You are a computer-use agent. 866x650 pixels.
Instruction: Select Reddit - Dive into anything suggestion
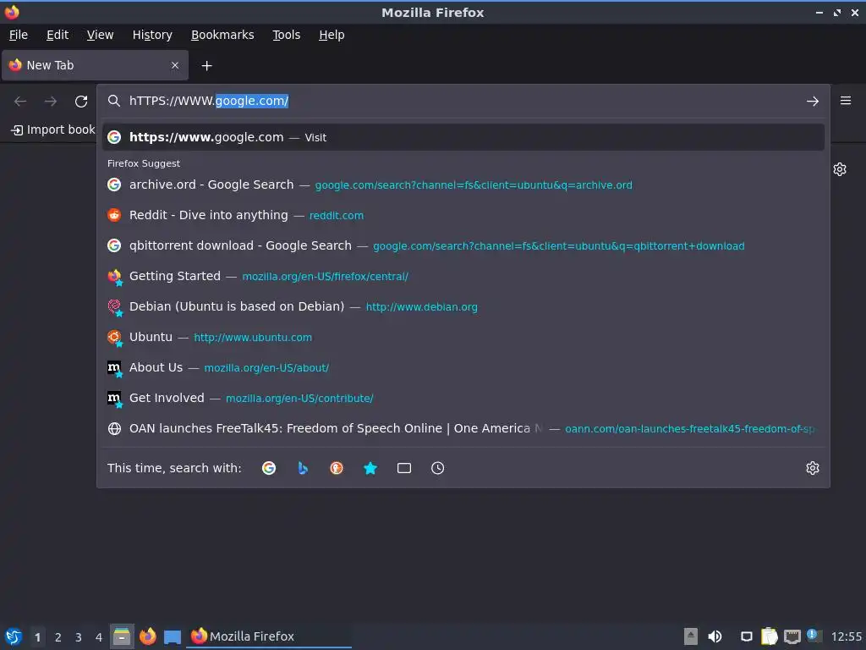click(x=463, y=215)
